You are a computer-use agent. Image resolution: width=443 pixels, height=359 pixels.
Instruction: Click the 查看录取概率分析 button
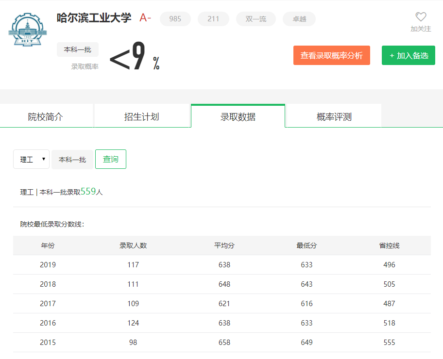pyautogui.click(x=332, y=55)
